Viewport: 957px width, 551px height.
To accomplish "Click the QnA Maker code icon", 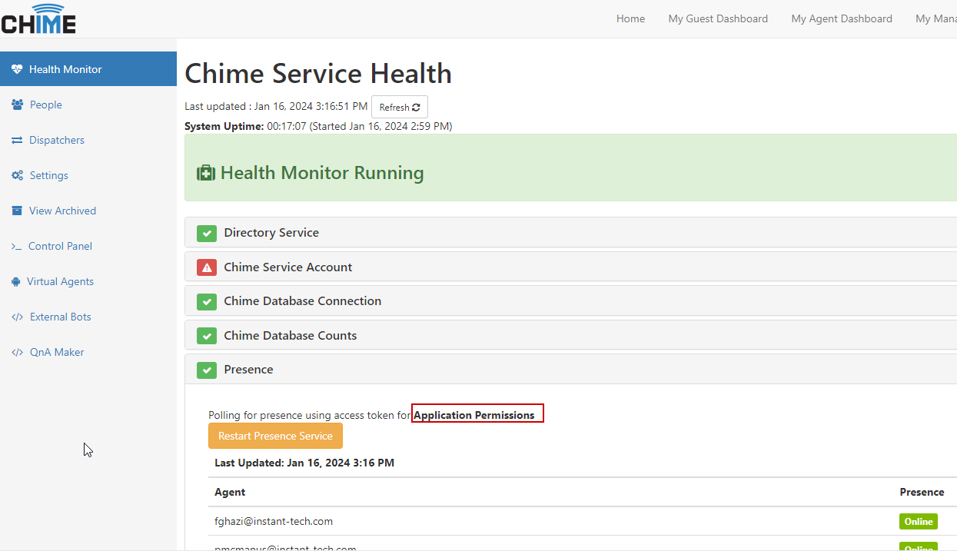I will (18, 352).
